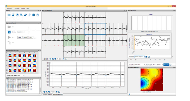Click save disk icon beside Normalize
190x101 pixels.
click(x=171, y=65)
